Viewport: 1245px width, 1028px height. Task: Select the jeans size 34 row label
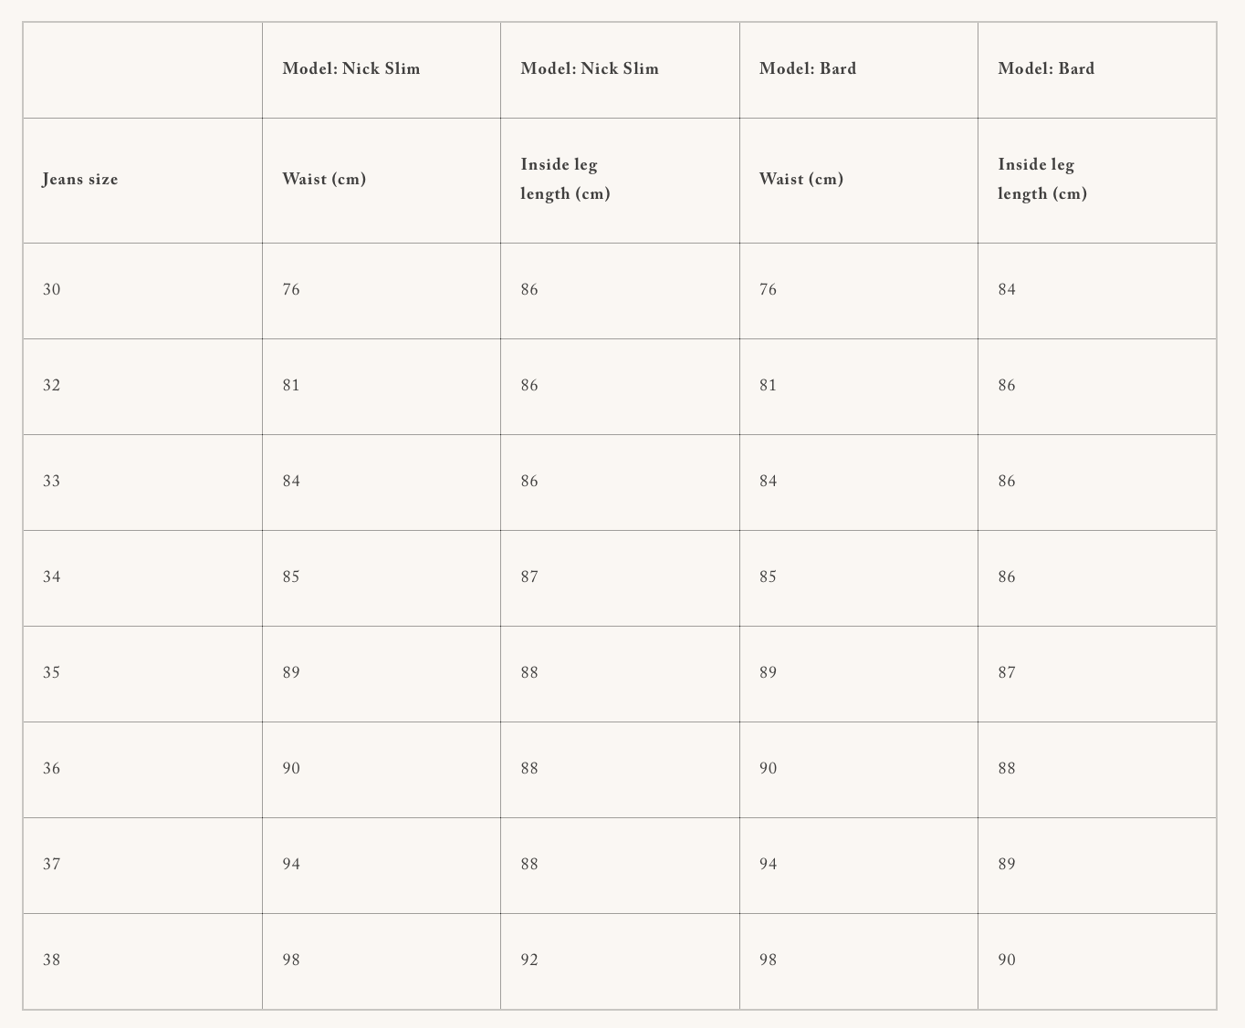click(x=52, y=577)
